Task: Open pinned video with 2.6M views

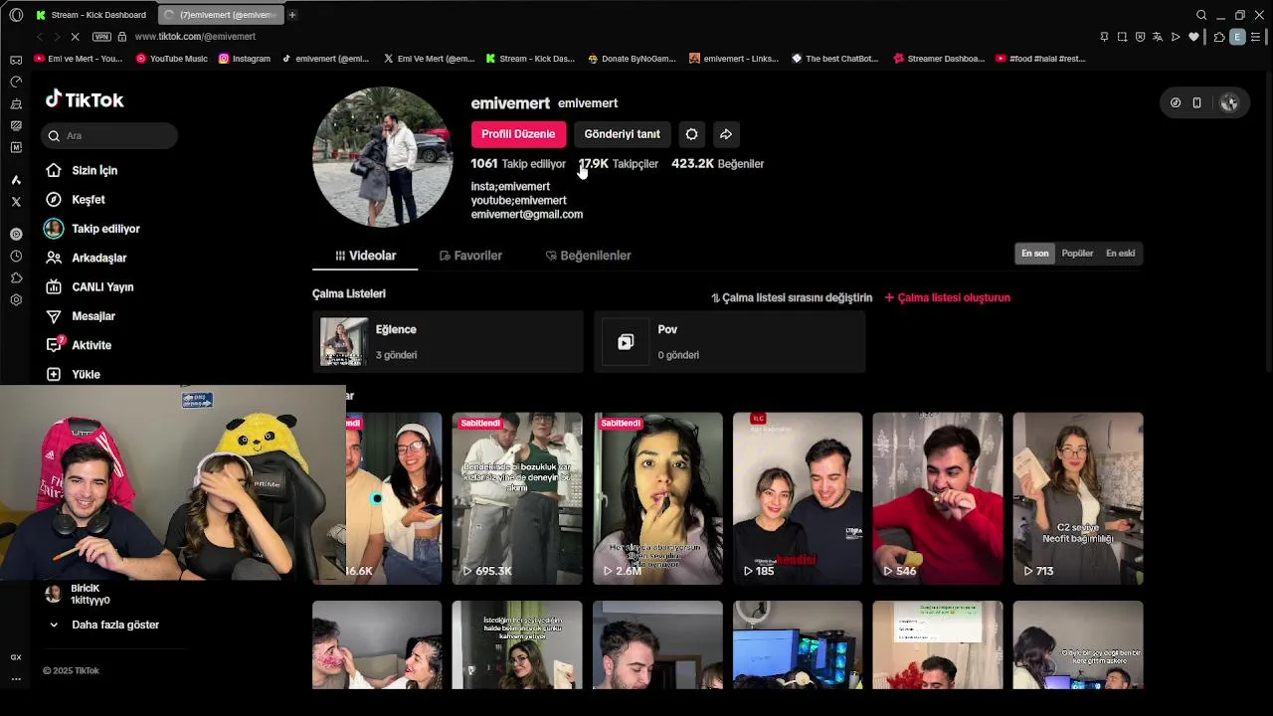Action: click(x=657, y=498)
